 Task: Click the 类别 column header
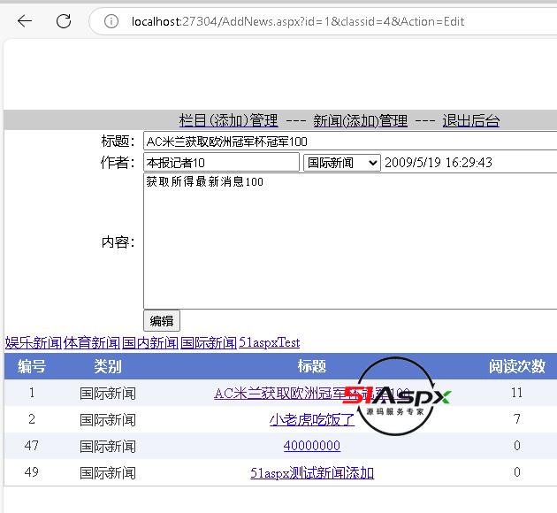pos(108,366)
